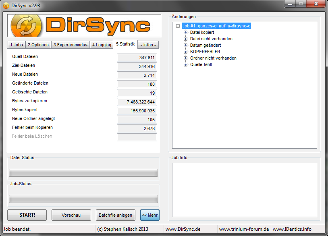The width and height of the screenshot is (328, 236).
Task: Click the START! button
Action: (27, 215)
